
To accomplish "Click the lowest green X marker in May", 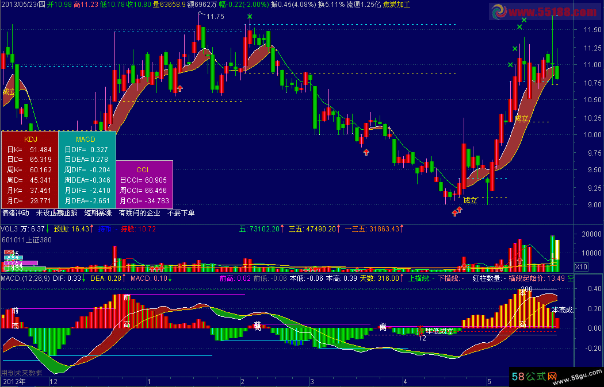I will tap(510, 65).
